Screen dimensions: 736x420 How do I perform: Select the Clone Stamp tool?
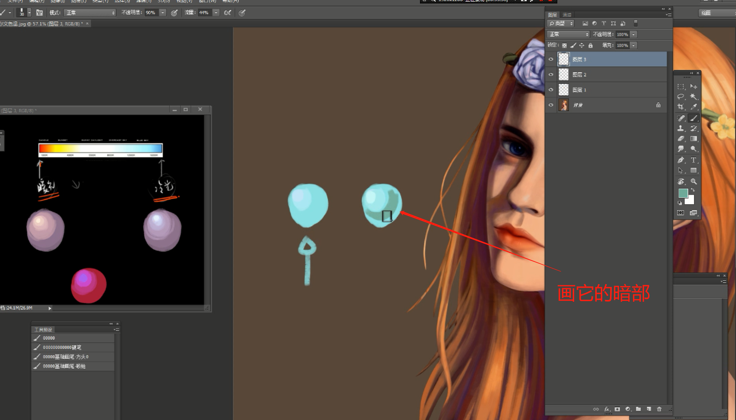coord(681,128)
